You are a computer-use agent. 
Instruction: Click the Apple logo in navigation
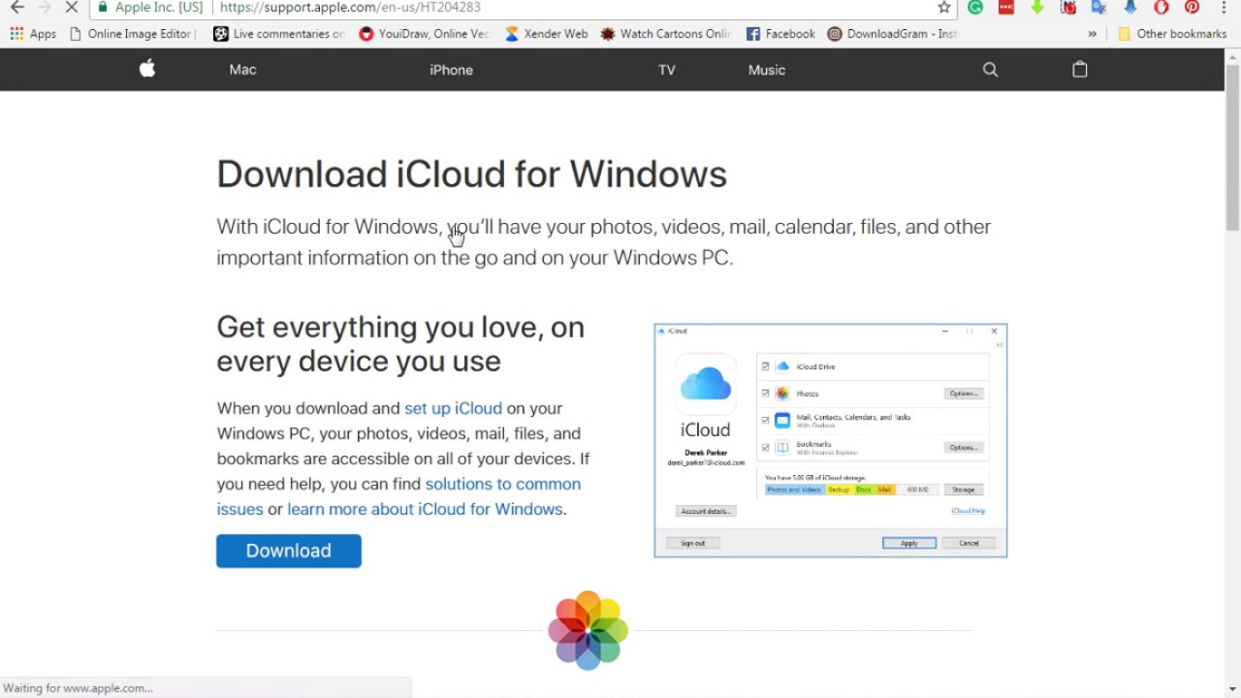[x=147, y=69]
